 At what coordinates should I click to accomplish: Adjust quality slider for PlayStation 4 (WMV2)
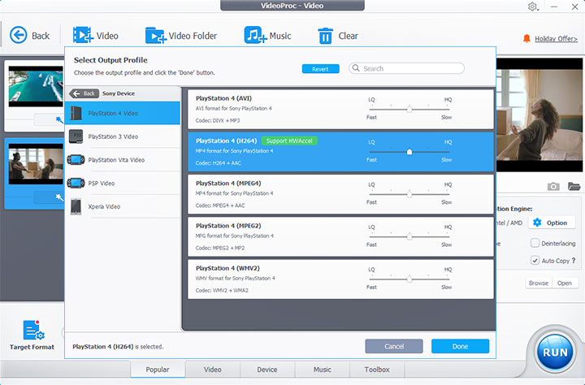coord(409,279)
